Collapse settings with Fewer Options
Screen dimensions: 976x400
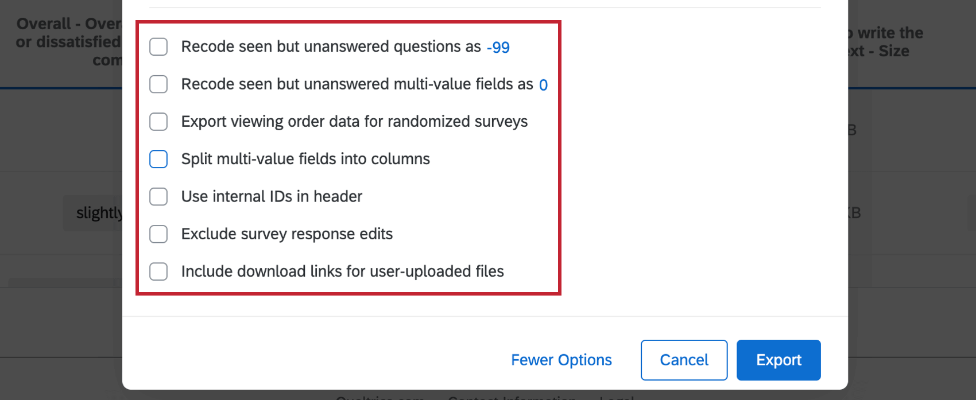point(561,360)
